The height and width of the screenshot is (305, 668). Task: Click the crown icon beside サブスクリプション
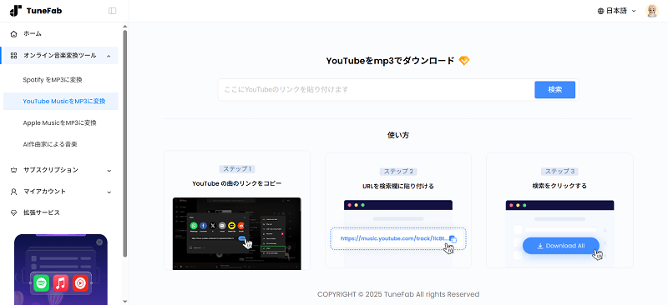point(13,170)
